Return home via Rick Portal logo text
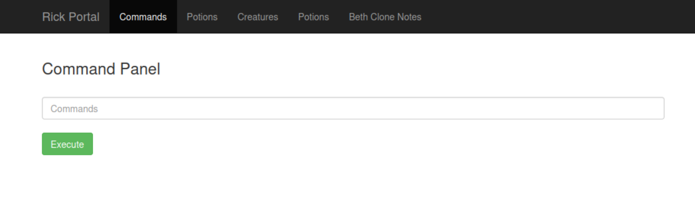This screenshot has width=695, height=208. 71,17
